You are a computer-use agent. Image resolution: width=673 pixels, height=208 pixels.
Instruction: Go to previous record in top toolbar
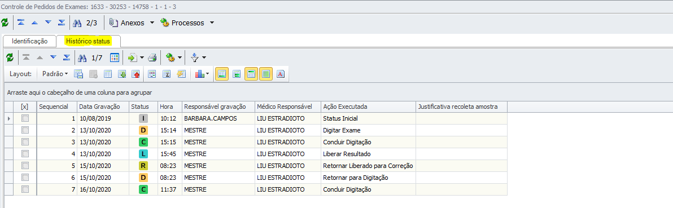click(35, 23)
